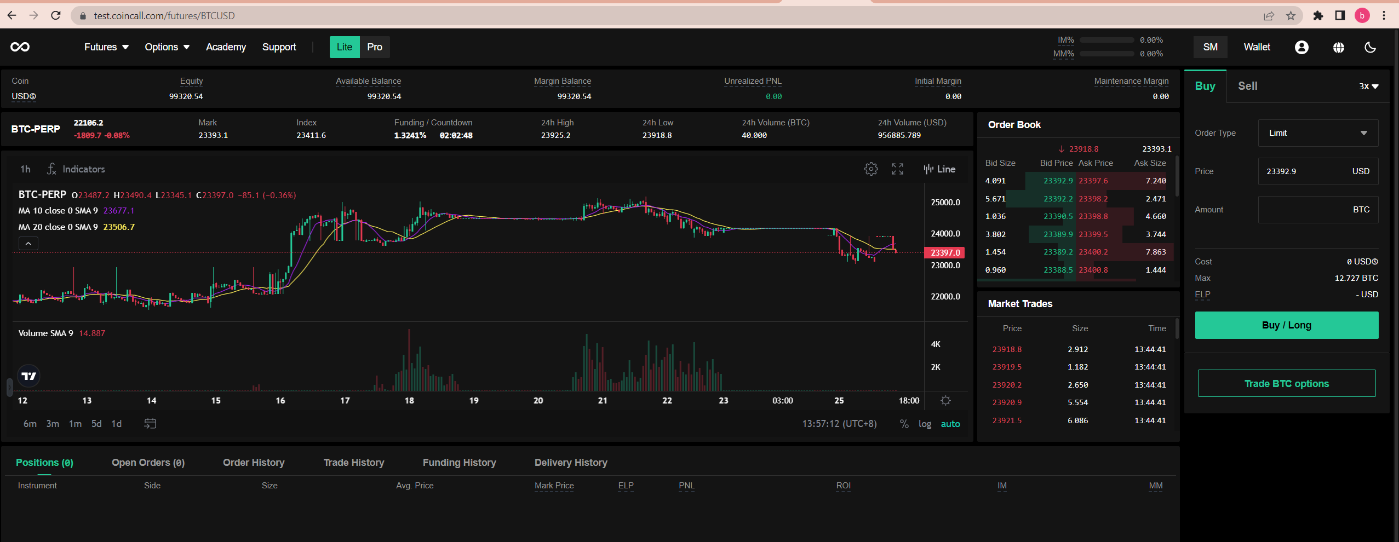Click the Coincall infinity logo

tap(20, 47)
